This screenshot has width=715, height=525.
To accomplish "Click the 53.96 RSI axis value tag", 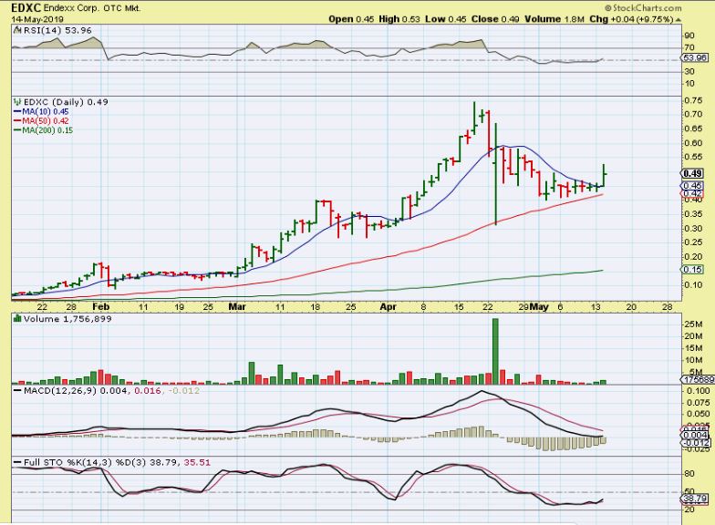I will pyautogui.click(x=696, y=58).
